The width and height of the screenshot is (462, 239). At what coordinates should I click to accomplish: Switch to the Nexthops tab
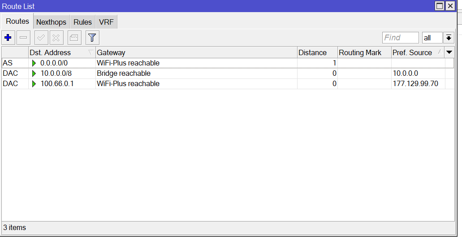click(x=51, y=22)
